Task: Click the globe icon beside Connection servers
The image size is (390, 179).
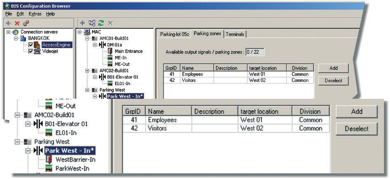Action: pyautogui.click(x=15, y=32)
